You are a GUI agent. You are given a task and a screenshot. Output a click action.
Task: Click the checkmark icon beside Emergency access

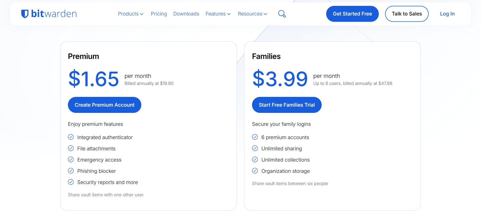coord(71,160)
